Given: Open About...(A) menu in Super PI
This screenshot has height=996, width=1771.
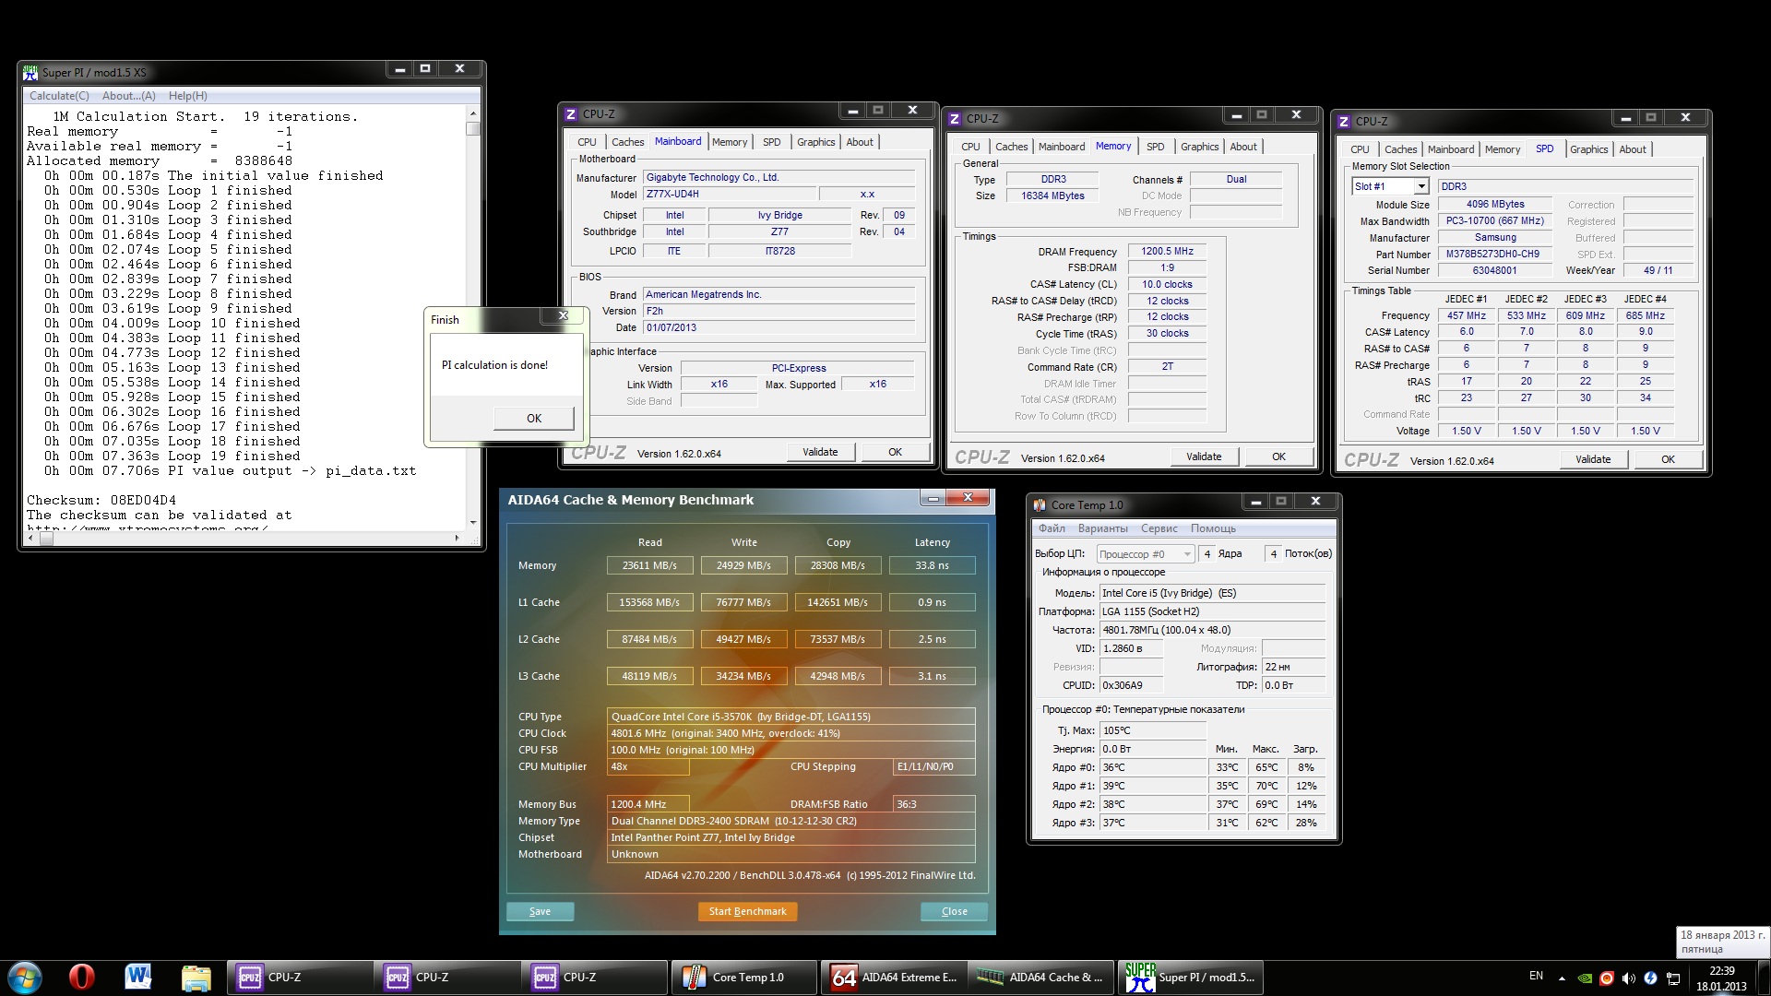Looking at the screenshot, I should coord(128,96).
